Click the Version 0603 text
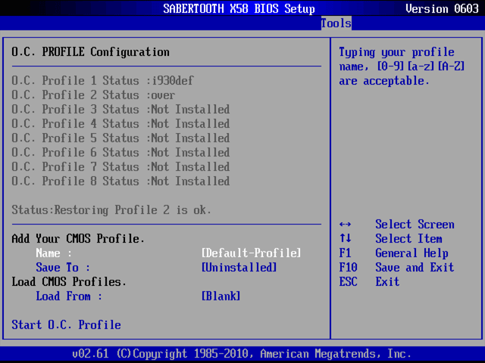This screenshot has width=485, height=363. (442, 8)
